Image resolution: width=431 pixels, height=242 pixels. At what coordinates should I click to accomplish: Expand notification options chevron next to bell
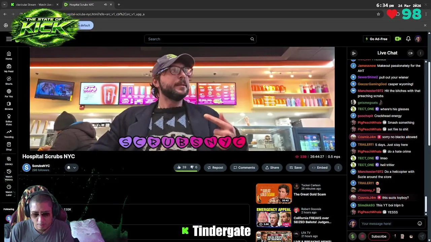tap(74, 167)
